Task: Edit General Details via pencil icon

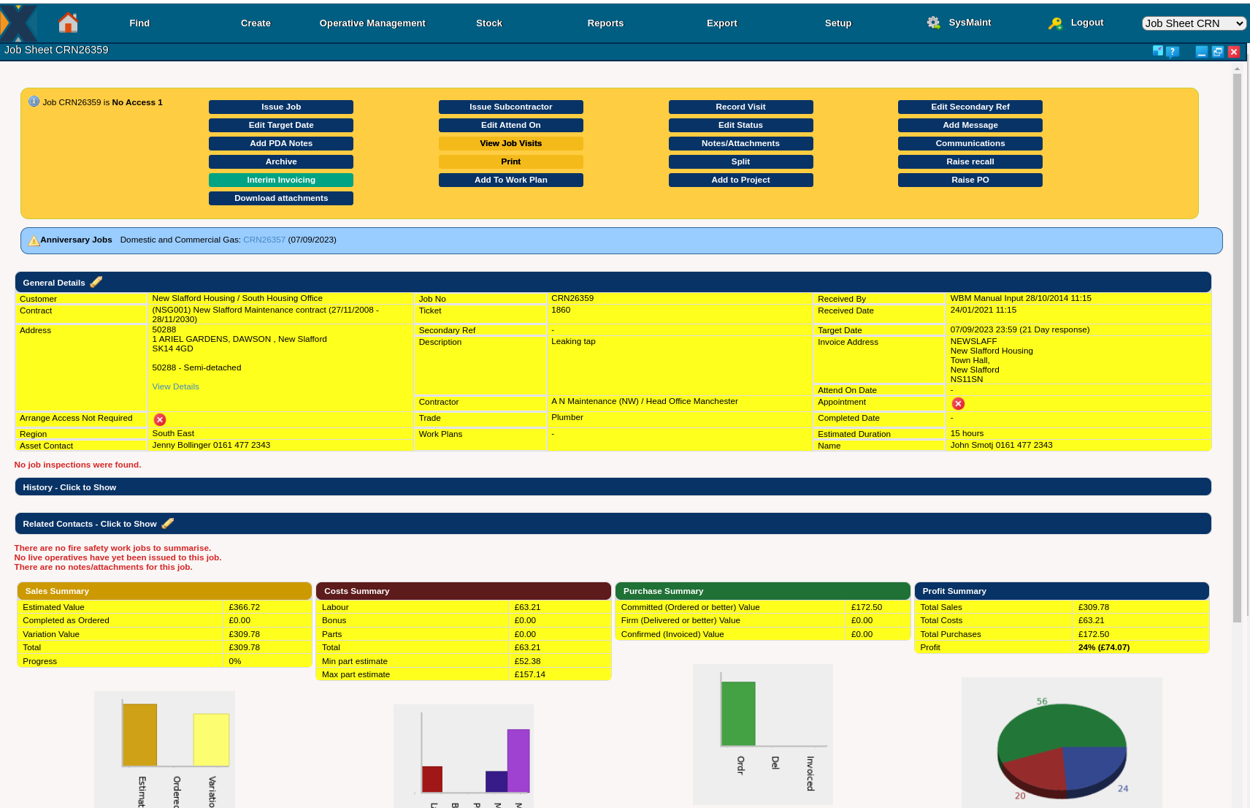Action: pos(96,282)
